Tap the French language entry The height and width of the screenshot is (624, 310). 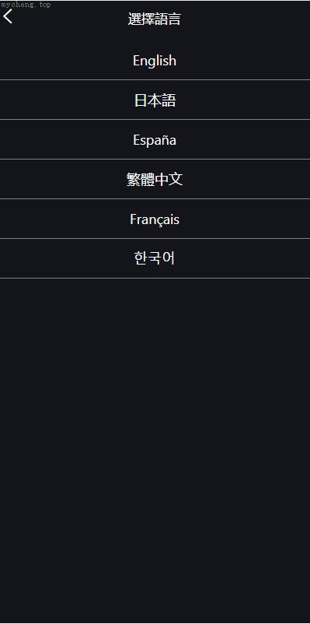[155, 219]
